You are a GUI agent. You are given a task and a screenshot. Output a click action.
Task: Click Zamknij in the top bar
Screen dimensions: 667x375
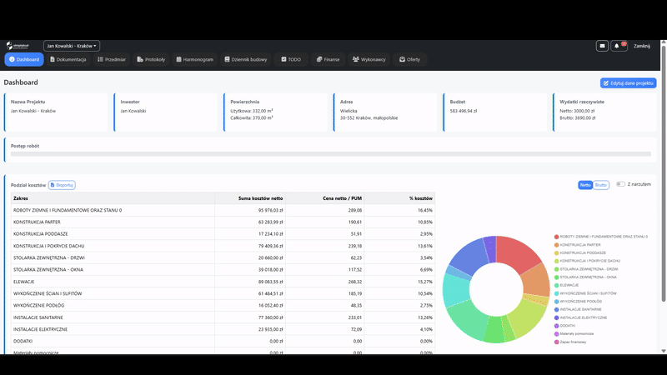(641, 46)
